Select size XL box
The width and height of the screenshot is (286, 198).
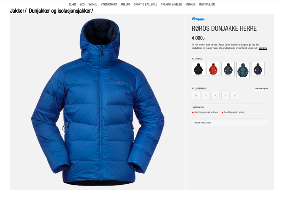point(235,96)
